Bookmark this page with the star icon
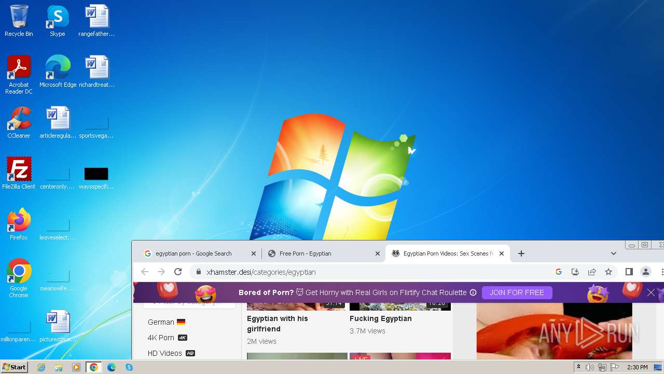This screenshot has width=664, height=374. coord(608,272)
